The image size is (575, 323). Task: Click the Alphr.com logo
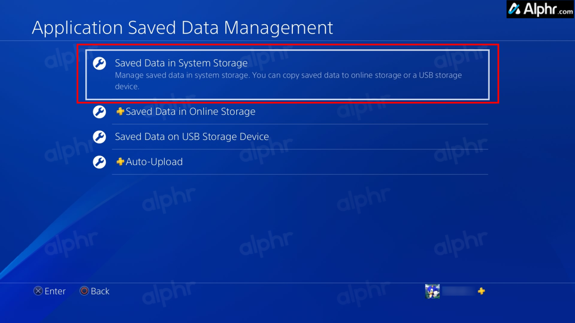pos(539,9)
